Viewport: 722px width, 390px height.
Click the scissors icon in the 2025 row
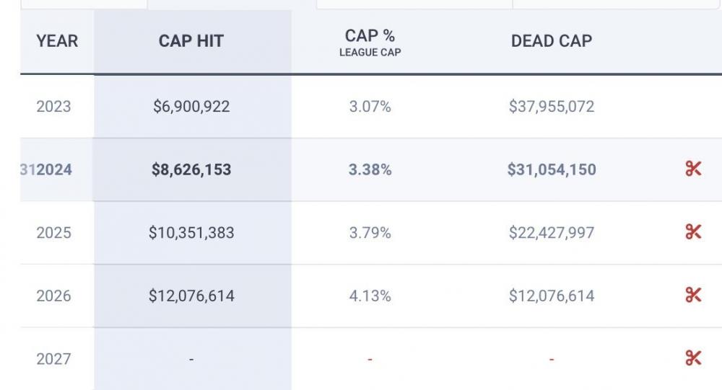[x=693, y=232]
